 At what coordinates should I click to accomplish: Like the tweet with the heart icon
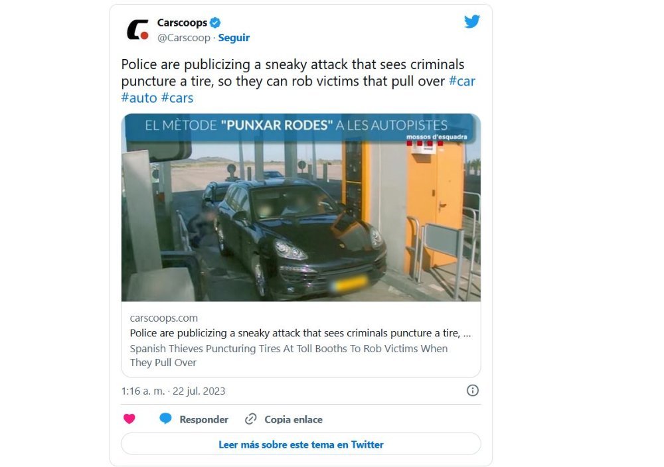(x=129, y=419)
